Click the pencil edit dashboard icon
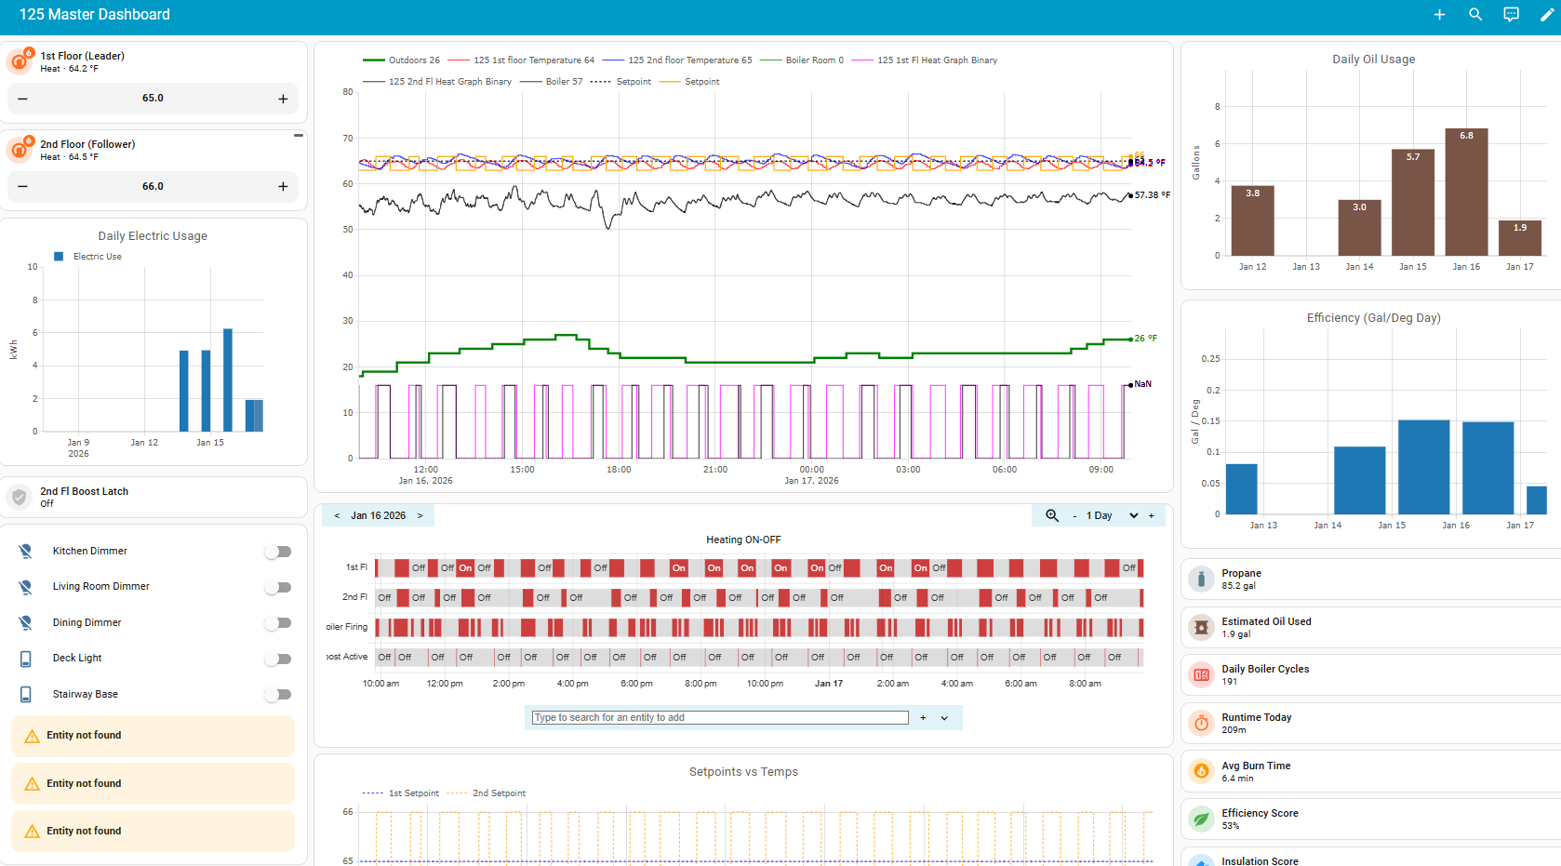 coord(1546,15)
